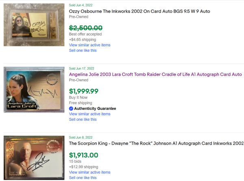
Task: Click Sell one like this under Angelina Jolie listing
Action: click(83, 120)
